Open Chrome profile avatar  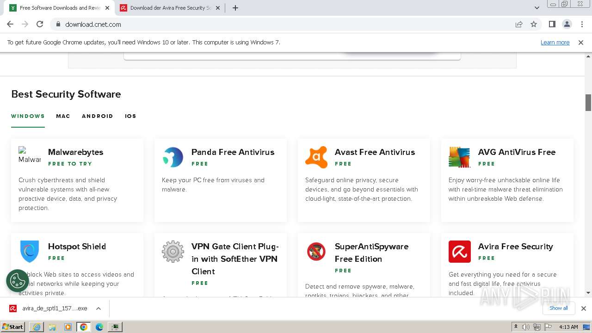tap(567, 24)
